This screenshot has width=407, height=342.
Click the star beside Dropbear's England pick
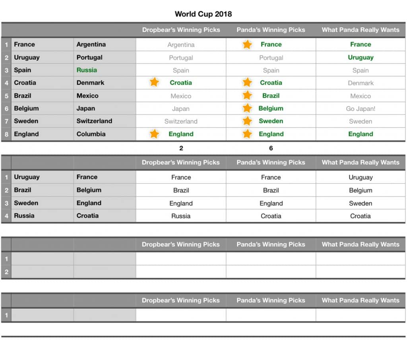pyautogui.click(x=154, y=134)
